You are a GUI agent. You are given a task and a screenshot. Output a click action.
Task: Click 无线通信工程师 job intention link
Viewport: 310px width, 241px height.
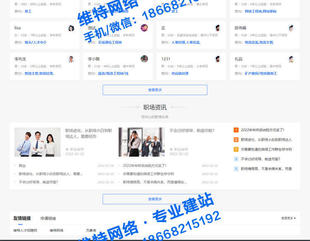point(110,42)
